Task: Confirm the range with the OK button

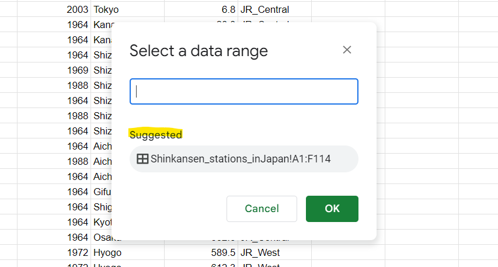Action: point(332,209)
